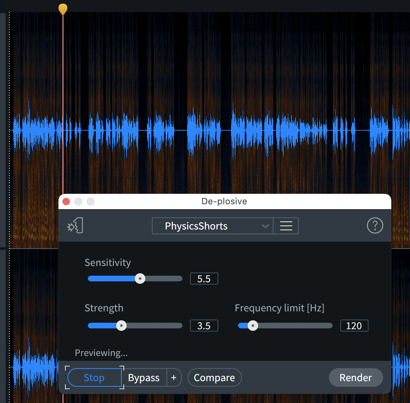Click the Sensitivity slider handle
This screenshot has height=403, width=410.
tap(140, 279)
